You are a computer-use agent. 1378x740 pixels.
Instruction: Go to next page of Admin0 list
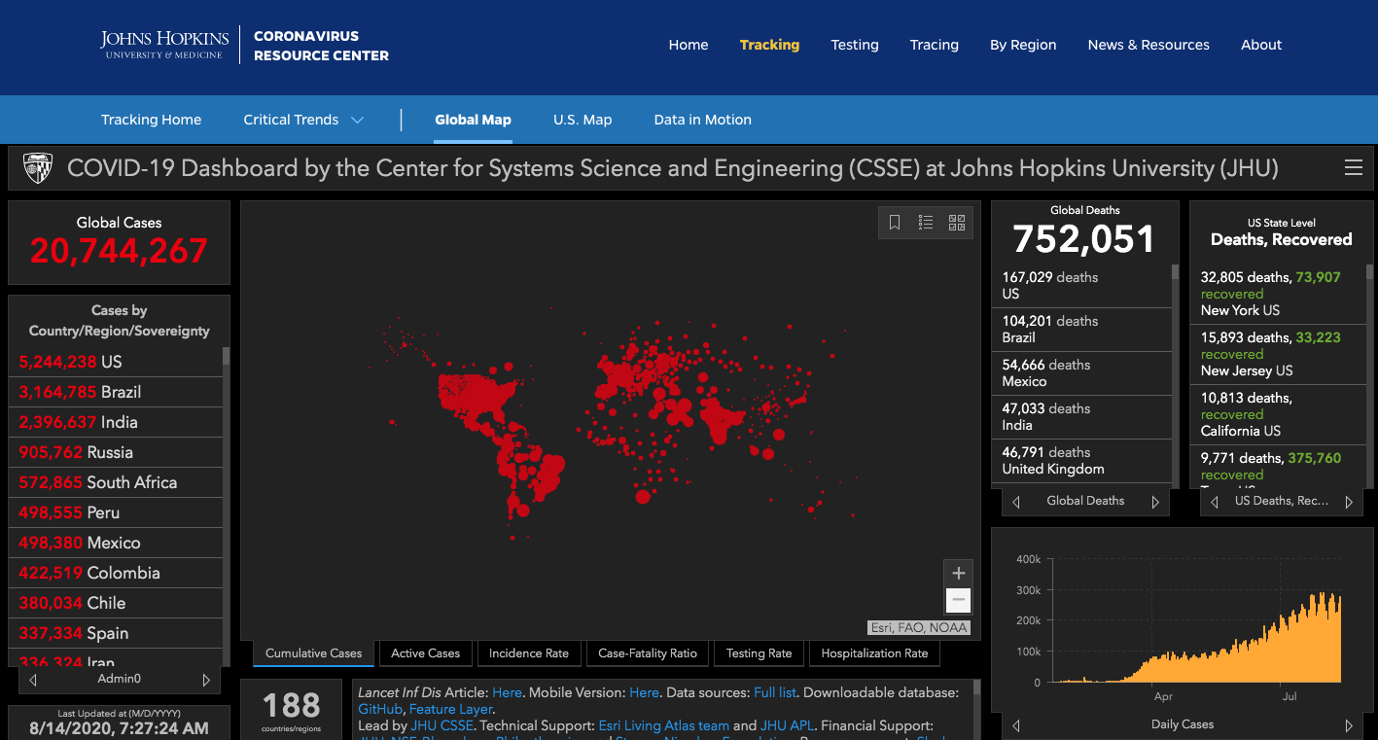(206, 680)
